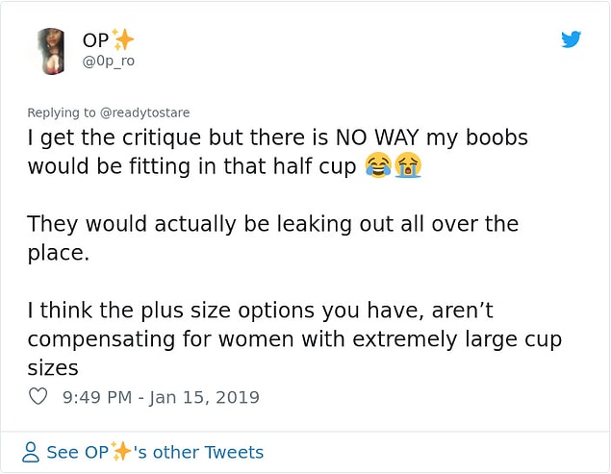Click 'Jan 15, 2019' date text
Screen dimensions: 611x474
[204, 397]
